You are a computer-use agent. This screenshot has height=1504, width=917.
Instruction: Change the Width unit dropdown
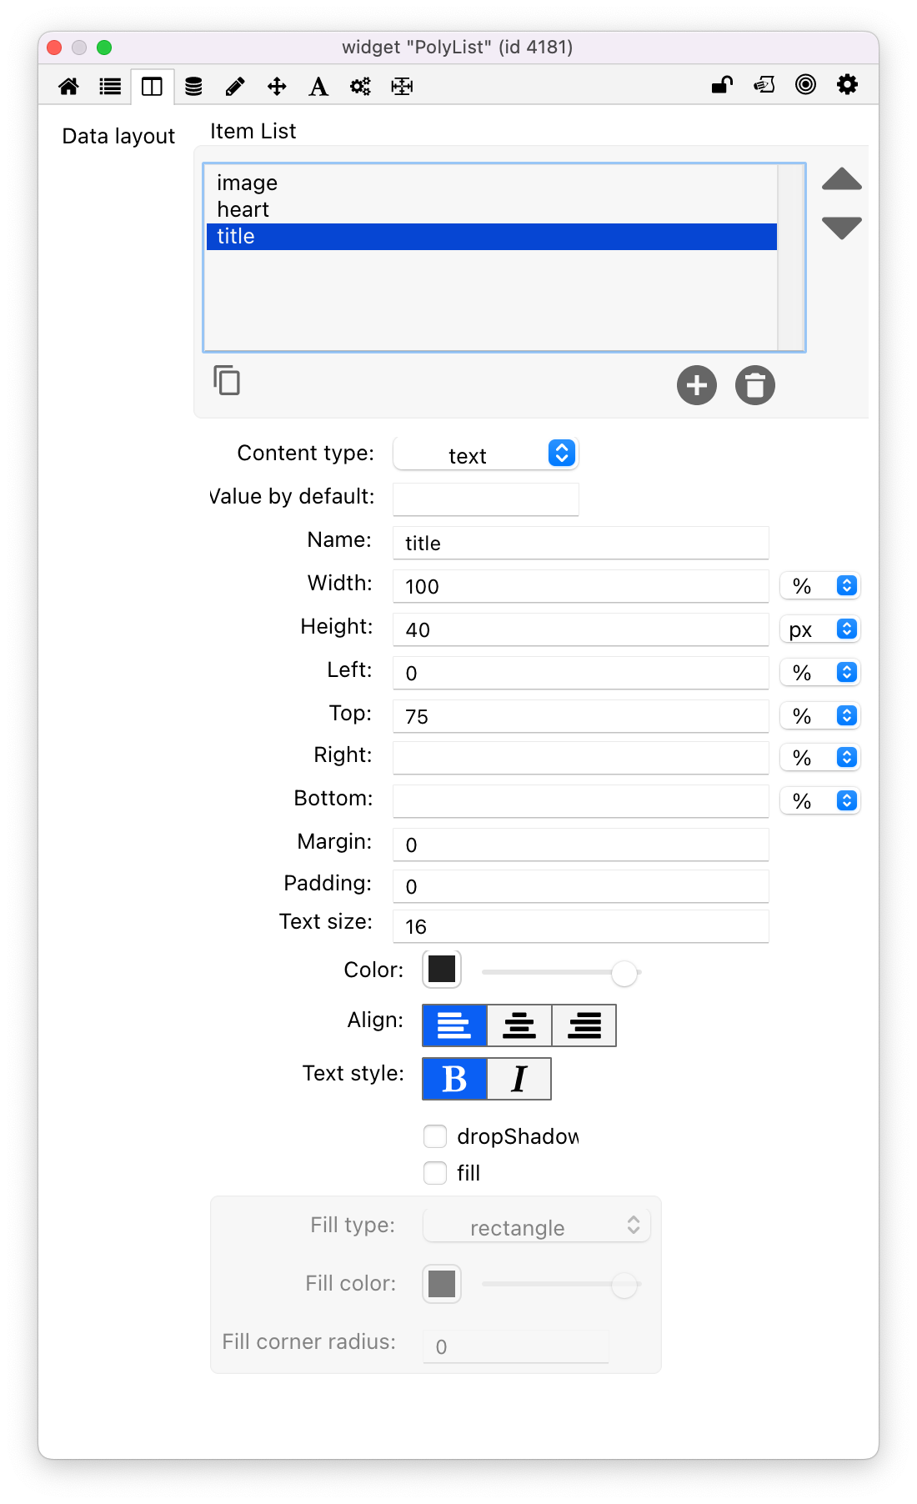[820, 586]
